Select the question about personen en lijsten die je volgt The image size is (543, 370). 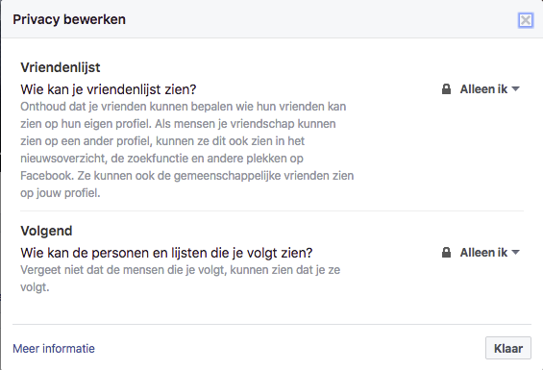pos(166,253)
